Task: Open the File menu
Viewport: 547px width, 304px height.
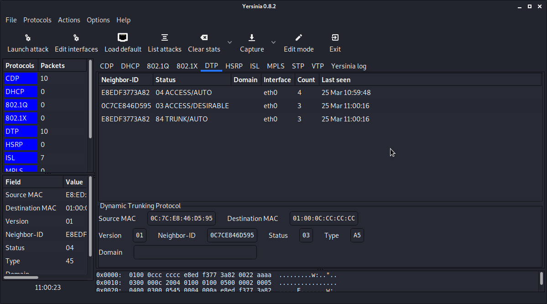Action: (x=11, y=20)
